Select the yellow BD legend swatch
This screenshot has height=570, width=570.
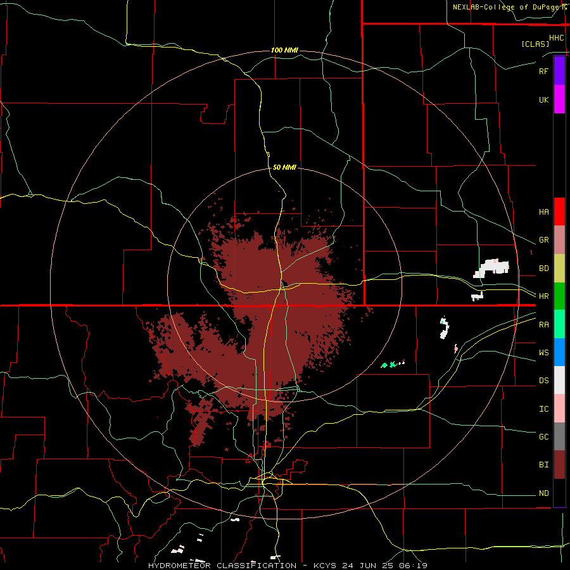point(559,269)
